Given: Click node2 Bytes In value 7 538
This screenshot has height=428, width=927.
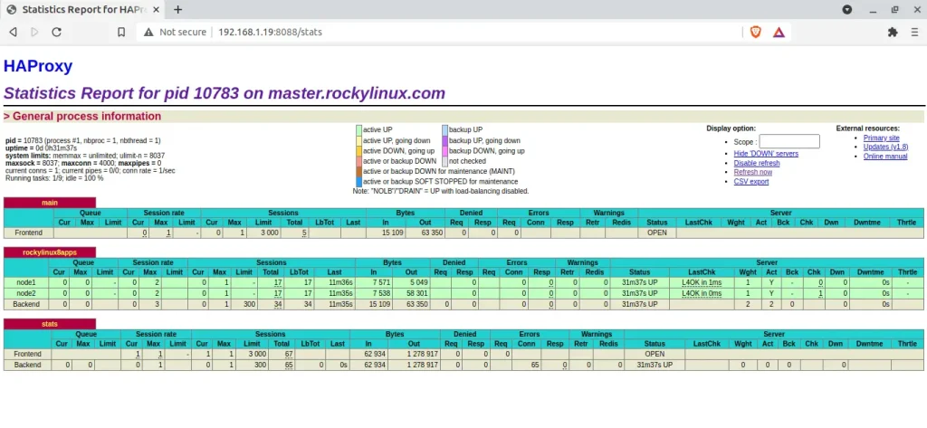Looking at the screenshot, I should tap(381, 293).
